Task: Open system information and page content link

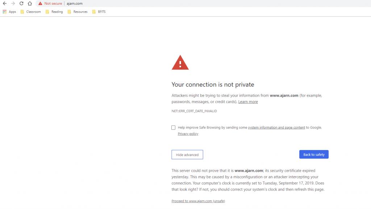Action: (276, 128)
